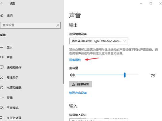Click the 选择输入设备 label
The image size is (162, 121).
[x=78, y=115]
